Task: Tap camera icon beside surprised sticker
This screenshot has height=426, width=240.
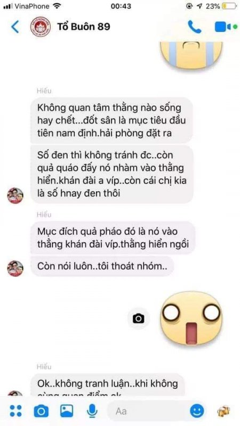Action: (139, 318)
